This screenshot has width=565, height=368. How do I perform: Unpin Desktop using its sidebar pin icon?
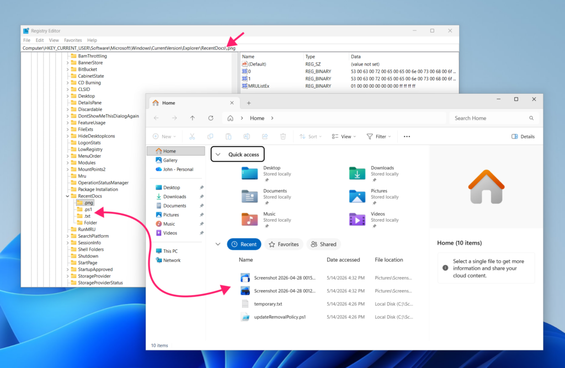click(202, 188)
